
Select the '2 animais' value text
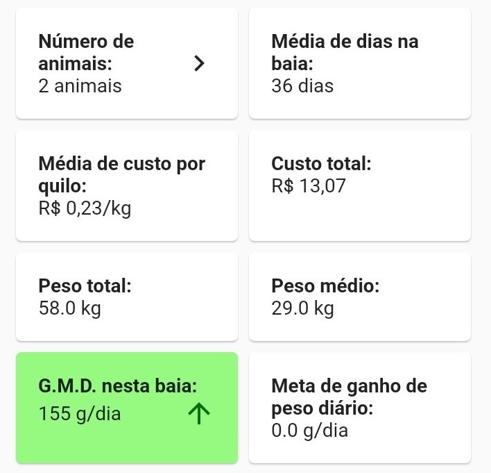[80, 86]
